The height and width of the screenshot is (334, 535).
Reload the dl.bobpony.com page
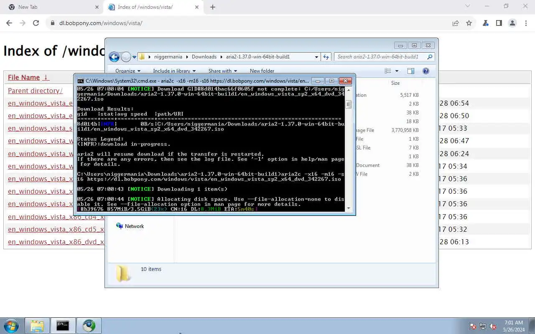36,23
